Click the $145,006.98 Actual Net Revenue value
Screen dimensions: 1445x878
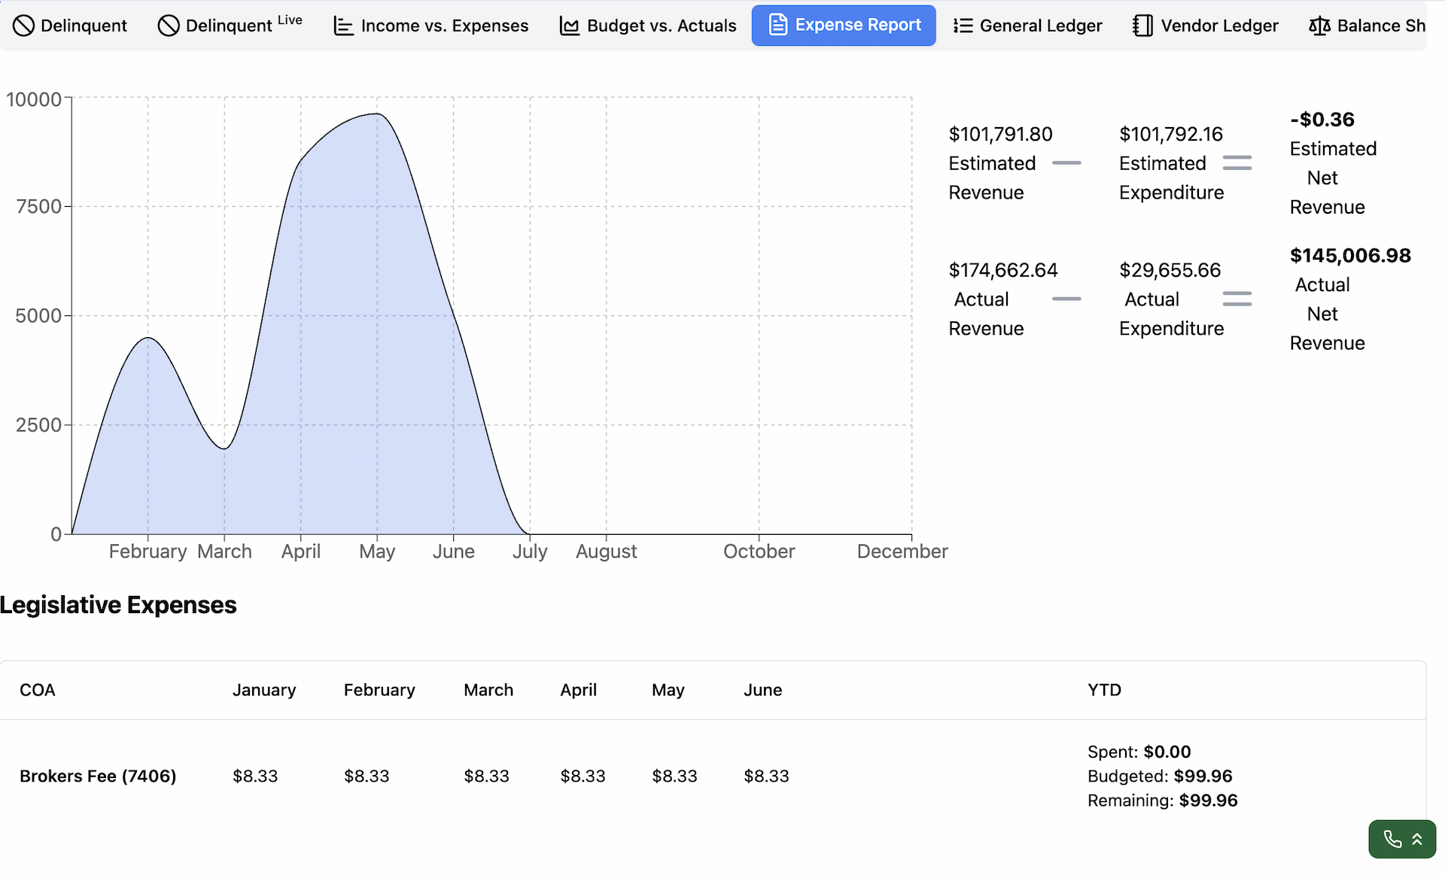[x=1350, y=256]
